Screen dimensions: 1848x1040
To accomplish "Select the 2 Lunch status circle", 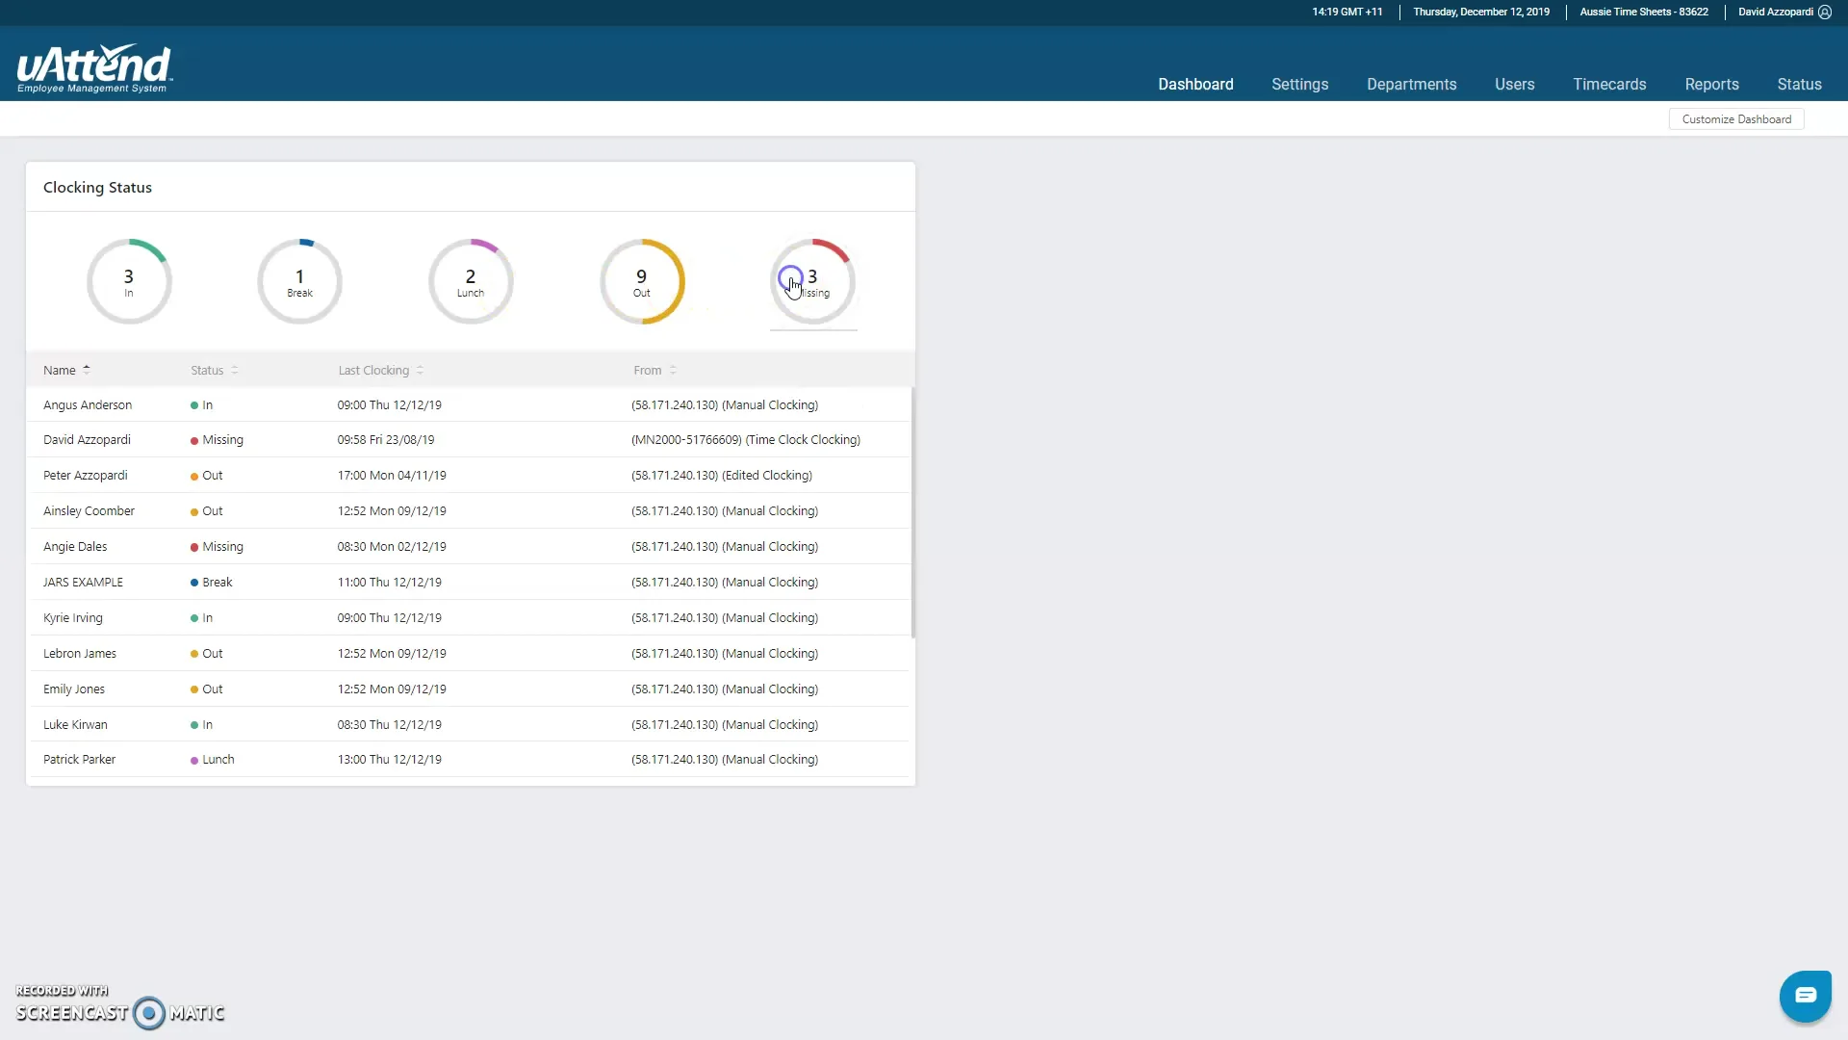I will tap(471, 281).
